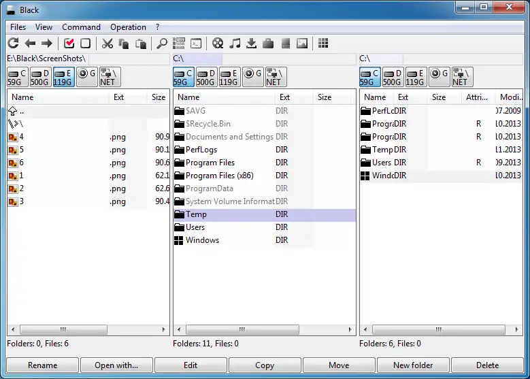Click the Open with... button
Screen dimensions: 530x379
tap(116, 365)
